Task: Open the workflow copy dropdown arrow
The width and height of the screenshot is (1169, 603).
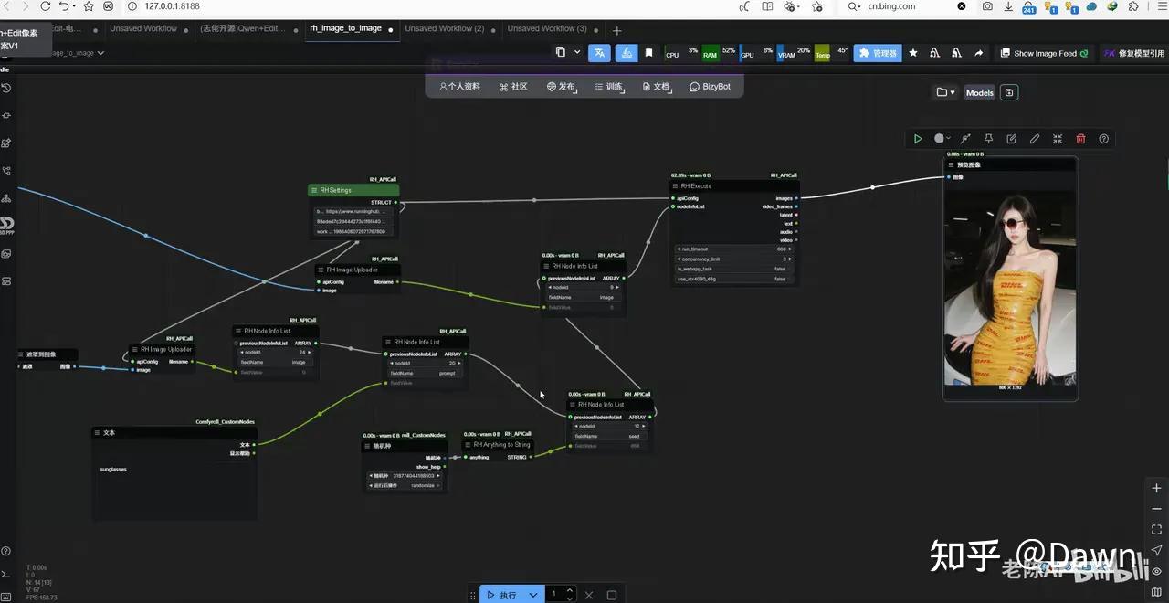Action: [577, 53]
